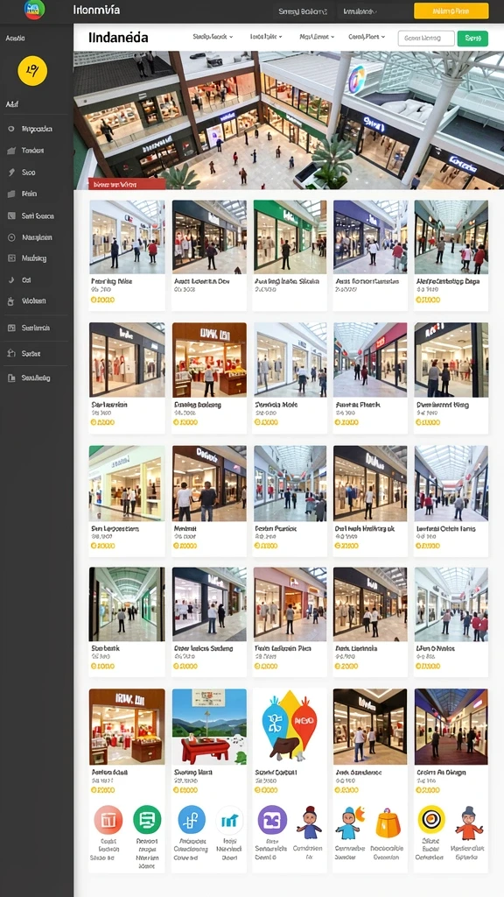The width and height of the screenshot is (504, 897).
Task: Open the large mall atrium hero image
Action: [289, 120]
